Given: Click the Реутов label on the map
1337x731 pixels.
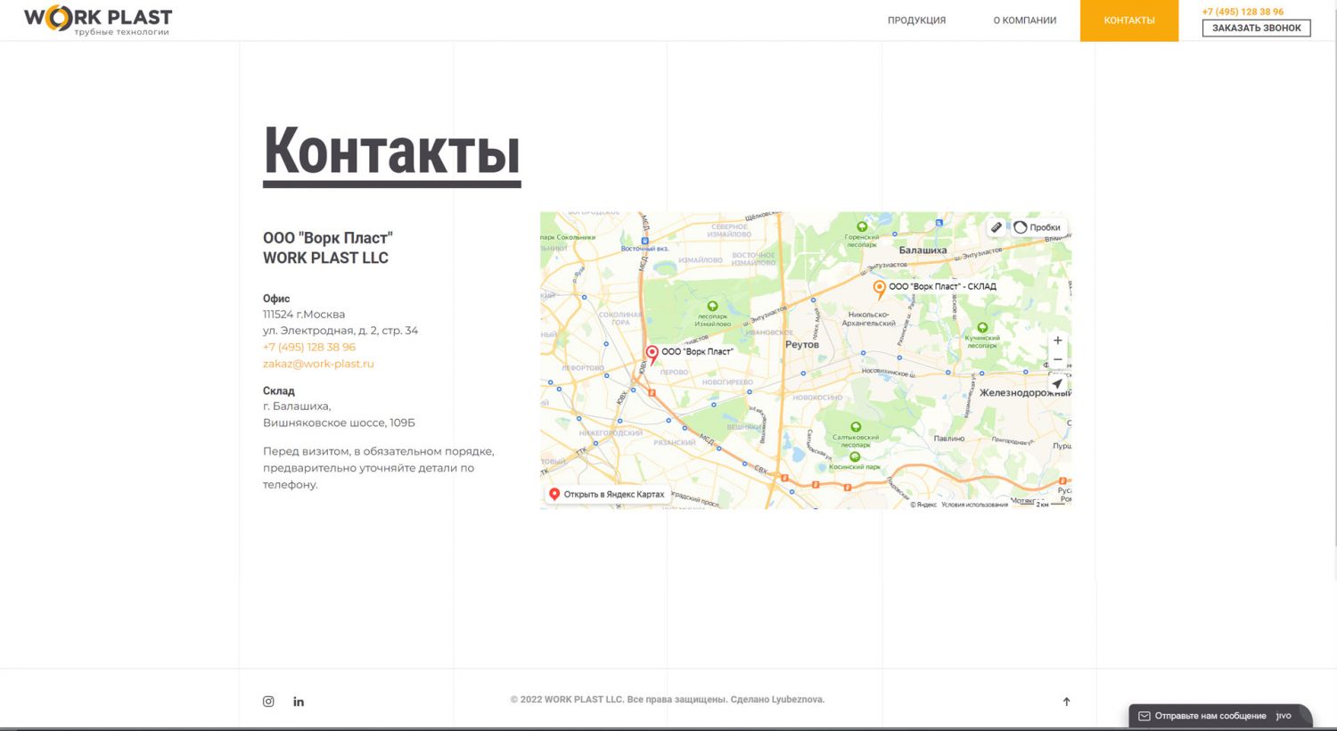Looking at the screenshot, I should pyautogui.click(x=802, y=345).
